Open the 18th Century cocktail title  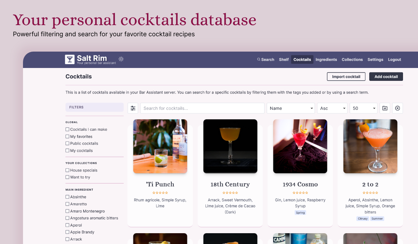point(230,184)
